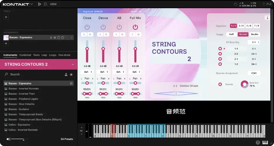Open the Close mic Def. output dropdown

point(87,72)
